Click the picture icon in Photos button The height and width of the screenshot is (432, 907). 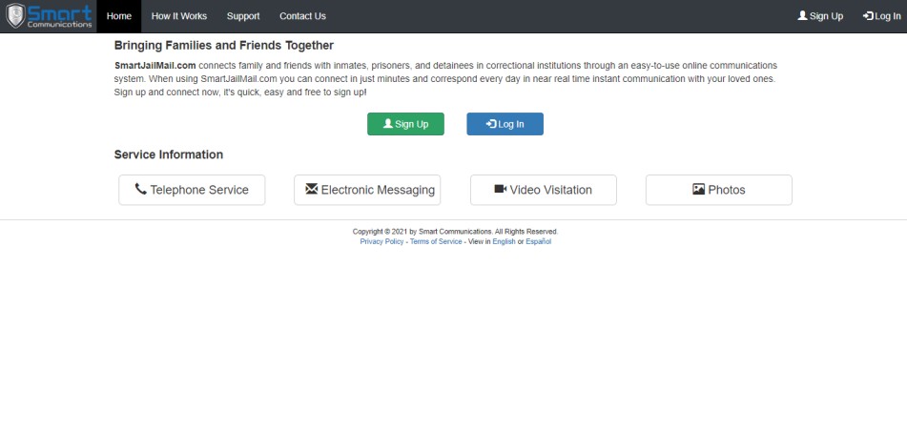699,189
